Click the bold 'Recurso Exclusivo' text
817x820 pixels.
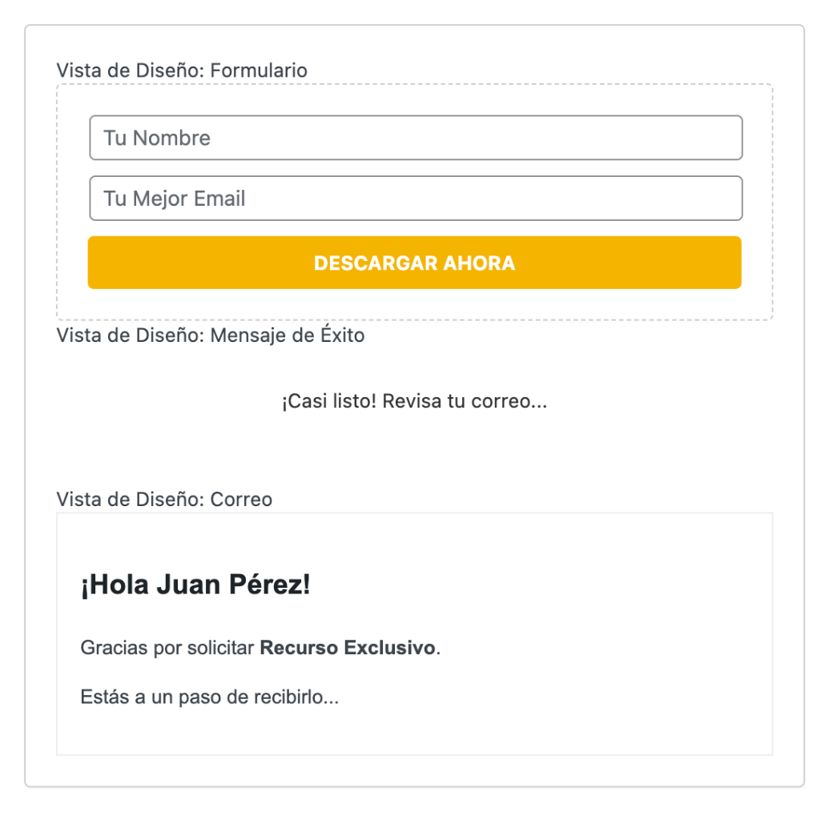[348, 648]
